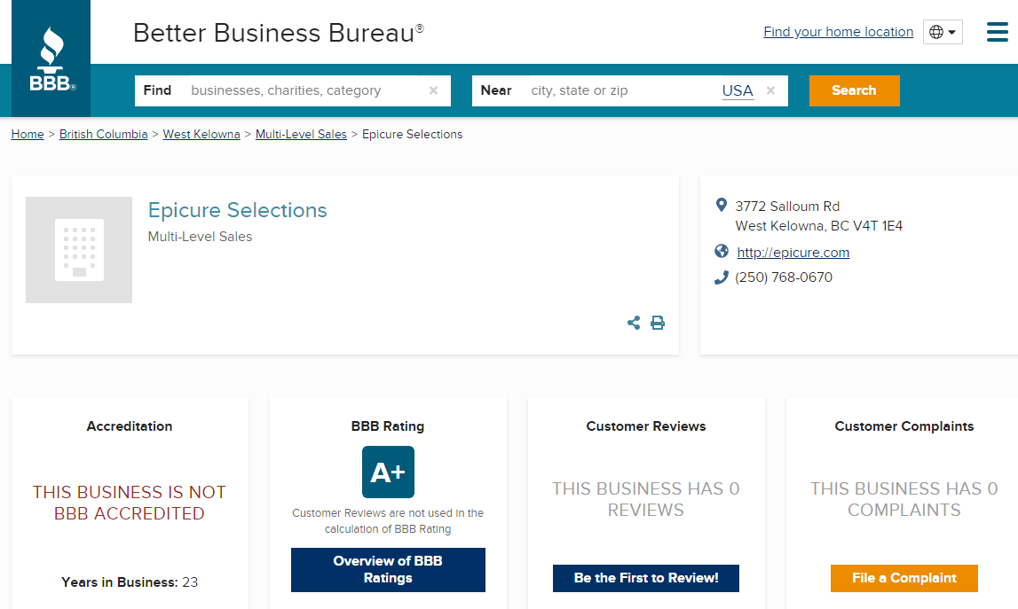1018x609 pixels.
Task: Click the Epicure Selections breadcrumb text
Action: click(x=413, y=134)
